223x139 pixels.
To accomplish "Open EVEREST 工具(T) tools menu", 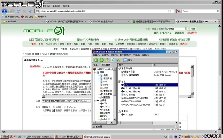I will (136, 55).
